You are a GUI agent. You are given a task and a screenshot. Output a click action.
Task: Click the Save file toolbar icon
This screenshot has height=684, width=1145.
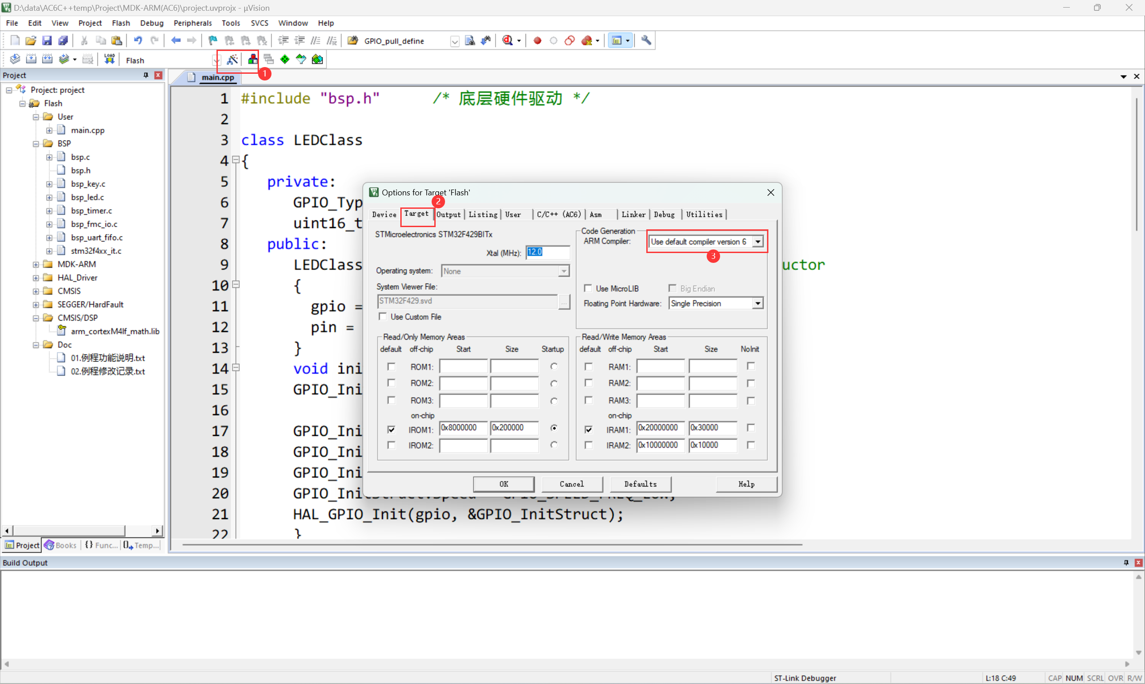47,41
